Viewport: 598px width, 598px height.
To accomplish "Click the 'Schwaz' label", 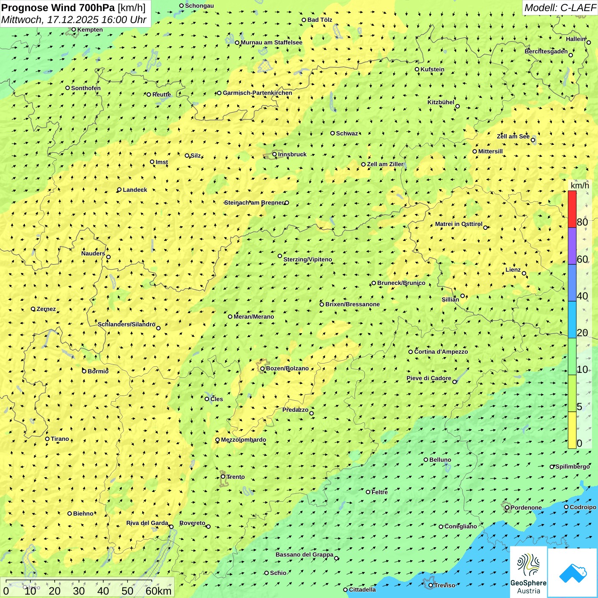I will 347,133.
